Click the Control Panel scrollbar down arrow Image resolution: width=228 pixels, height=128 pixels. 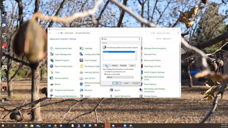(x=180, y=96)
